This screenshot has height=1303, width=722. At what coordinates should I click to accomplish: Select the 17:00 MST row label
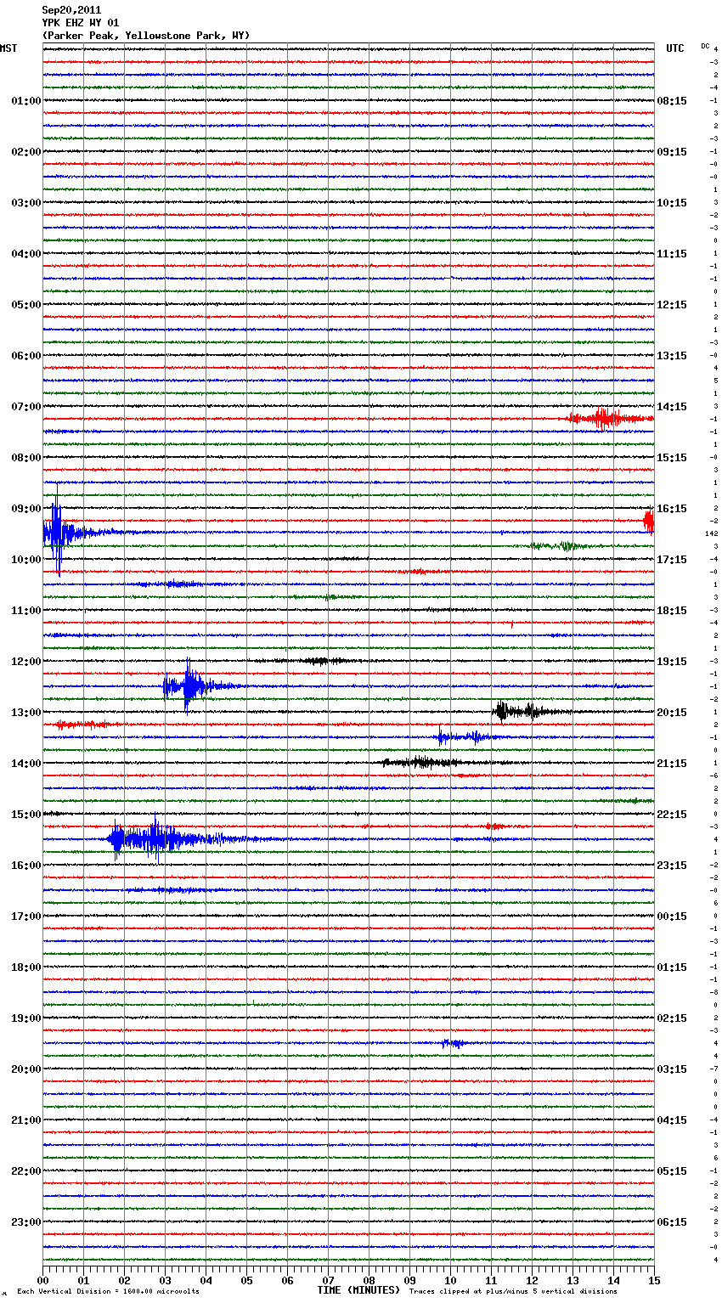[x=26, y=917]
